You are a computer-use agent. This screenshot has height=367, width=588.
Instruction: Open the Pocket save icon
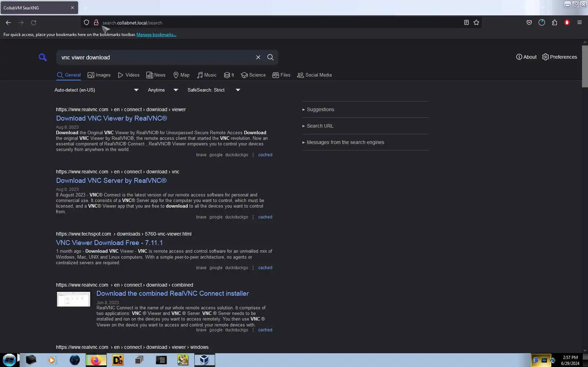click(529, 23)
